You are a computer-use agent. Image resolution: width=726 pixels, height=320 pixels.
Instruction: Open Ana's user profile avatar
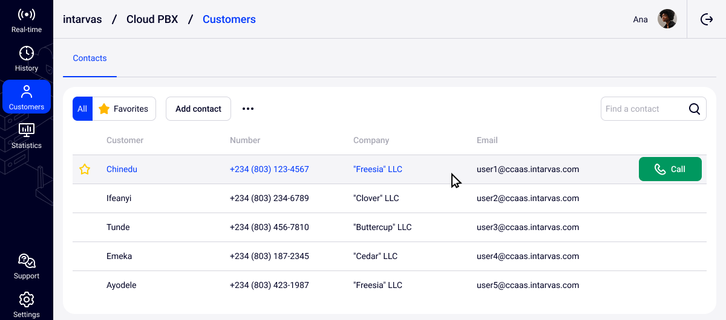[667, 19]
